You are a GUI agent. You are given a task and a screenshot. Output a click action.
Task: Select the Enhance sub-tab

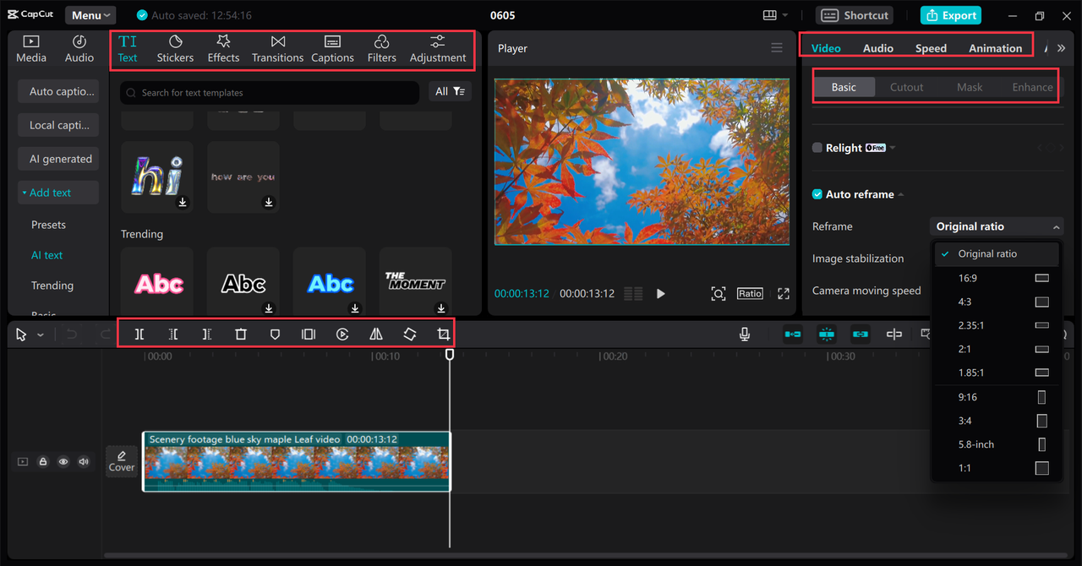point(1032,87)
